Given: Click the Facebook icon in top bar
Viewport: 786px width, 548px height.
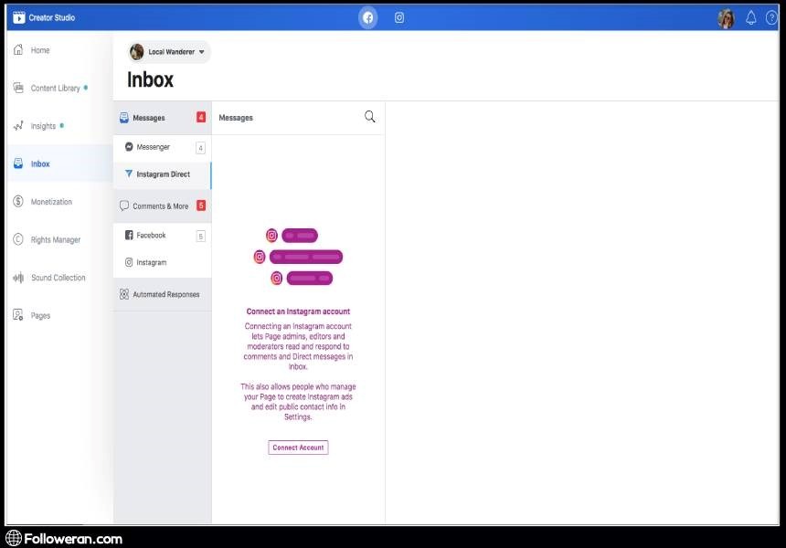Looking at the screenshot, I should click(367, 17).
